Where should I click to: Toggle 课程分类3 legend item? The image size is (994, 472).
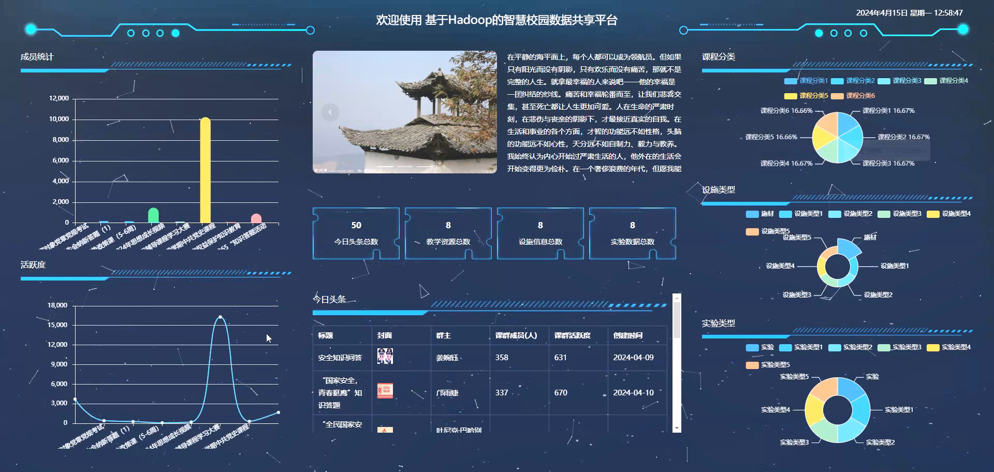tap(899, 81)
